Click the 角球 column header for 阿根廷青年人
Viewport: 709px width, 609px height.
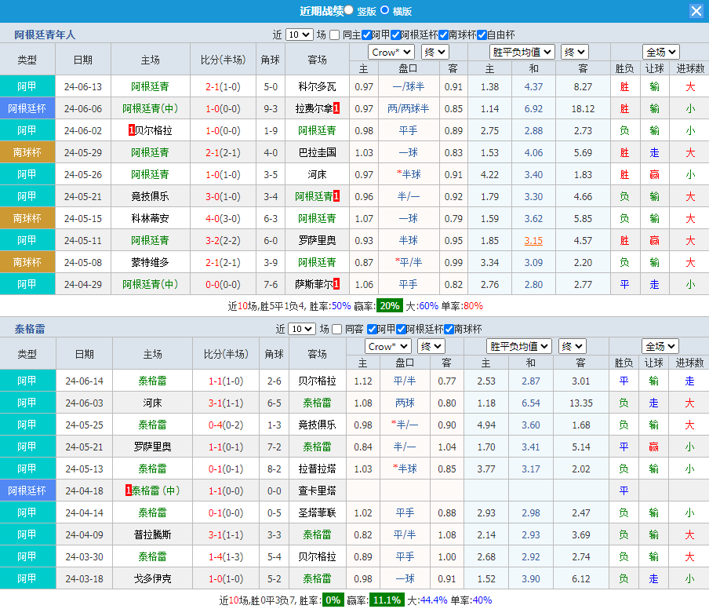270,60
